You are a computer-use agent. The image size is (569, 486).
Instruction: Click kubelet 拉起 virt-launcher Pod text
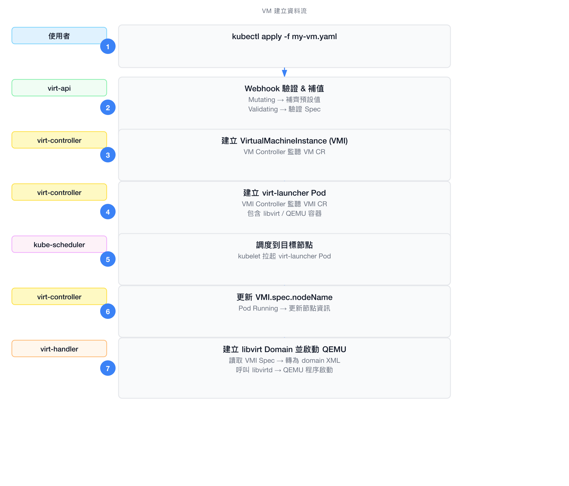(x=284, y=256)
